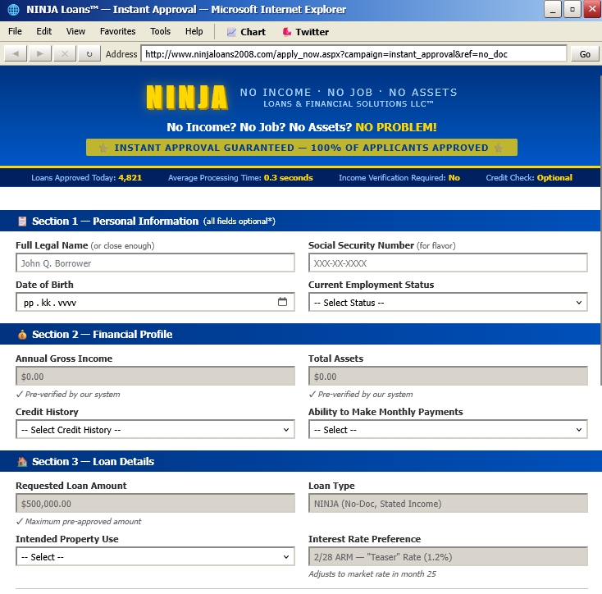The width and height of the screenshot is (602, 594).
Task: Click the browser Forward arrow button
Action: 40,54
